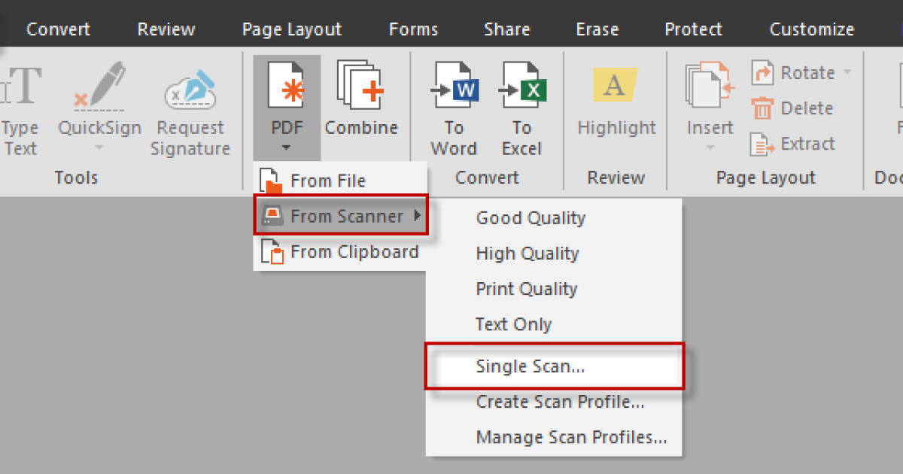
Task: Select the Highlight tool
Action: point(616,87)
